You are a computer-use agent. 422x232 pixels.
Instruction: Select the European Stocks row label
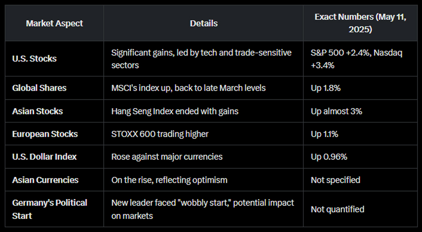45,134
